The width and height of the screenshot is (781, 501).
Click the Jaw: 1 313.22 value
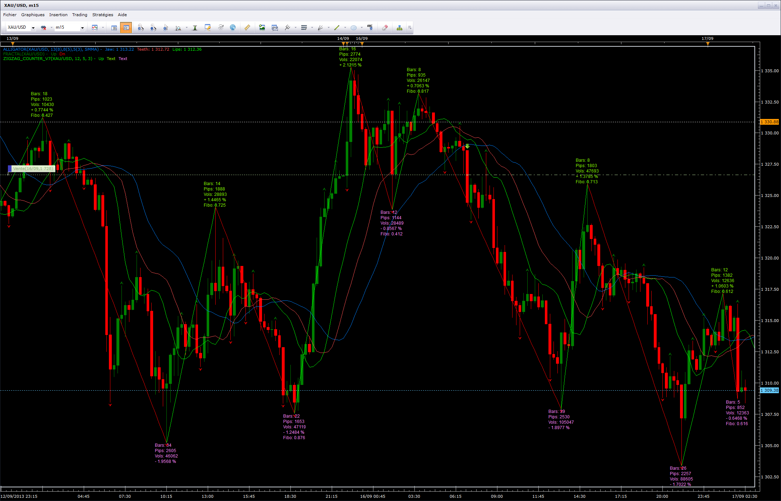[119, 49]
